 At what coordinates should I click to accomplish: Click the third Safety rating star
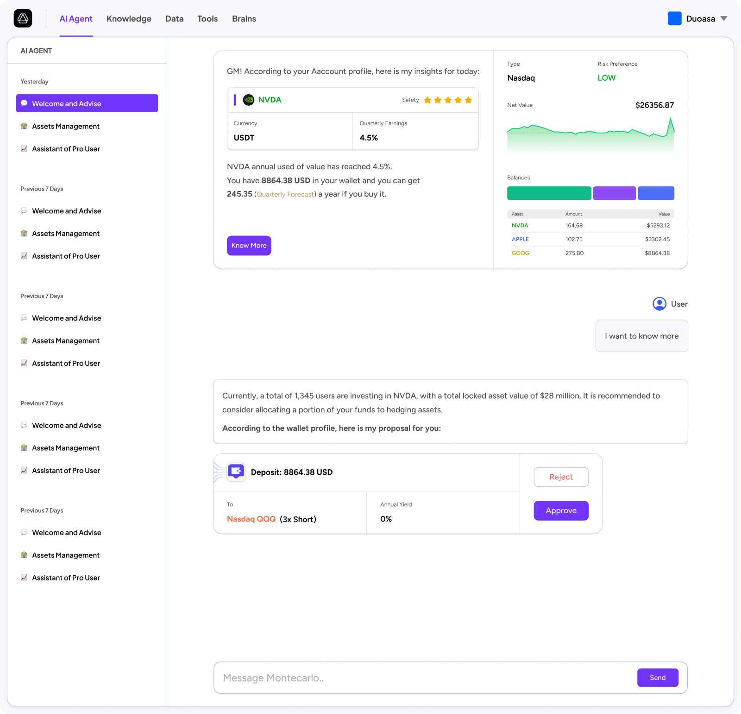[x=448, y=100]
